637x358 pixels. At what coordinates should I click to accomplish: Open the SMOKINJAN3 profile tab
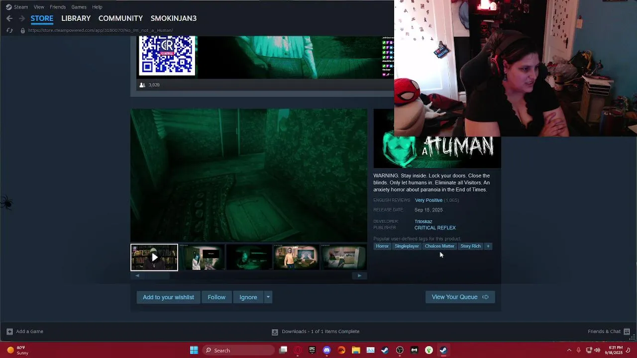[x=174, y=18]
